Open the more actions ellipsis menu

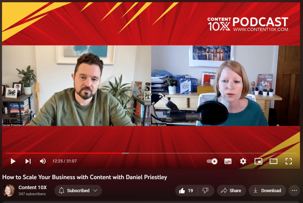294,191
